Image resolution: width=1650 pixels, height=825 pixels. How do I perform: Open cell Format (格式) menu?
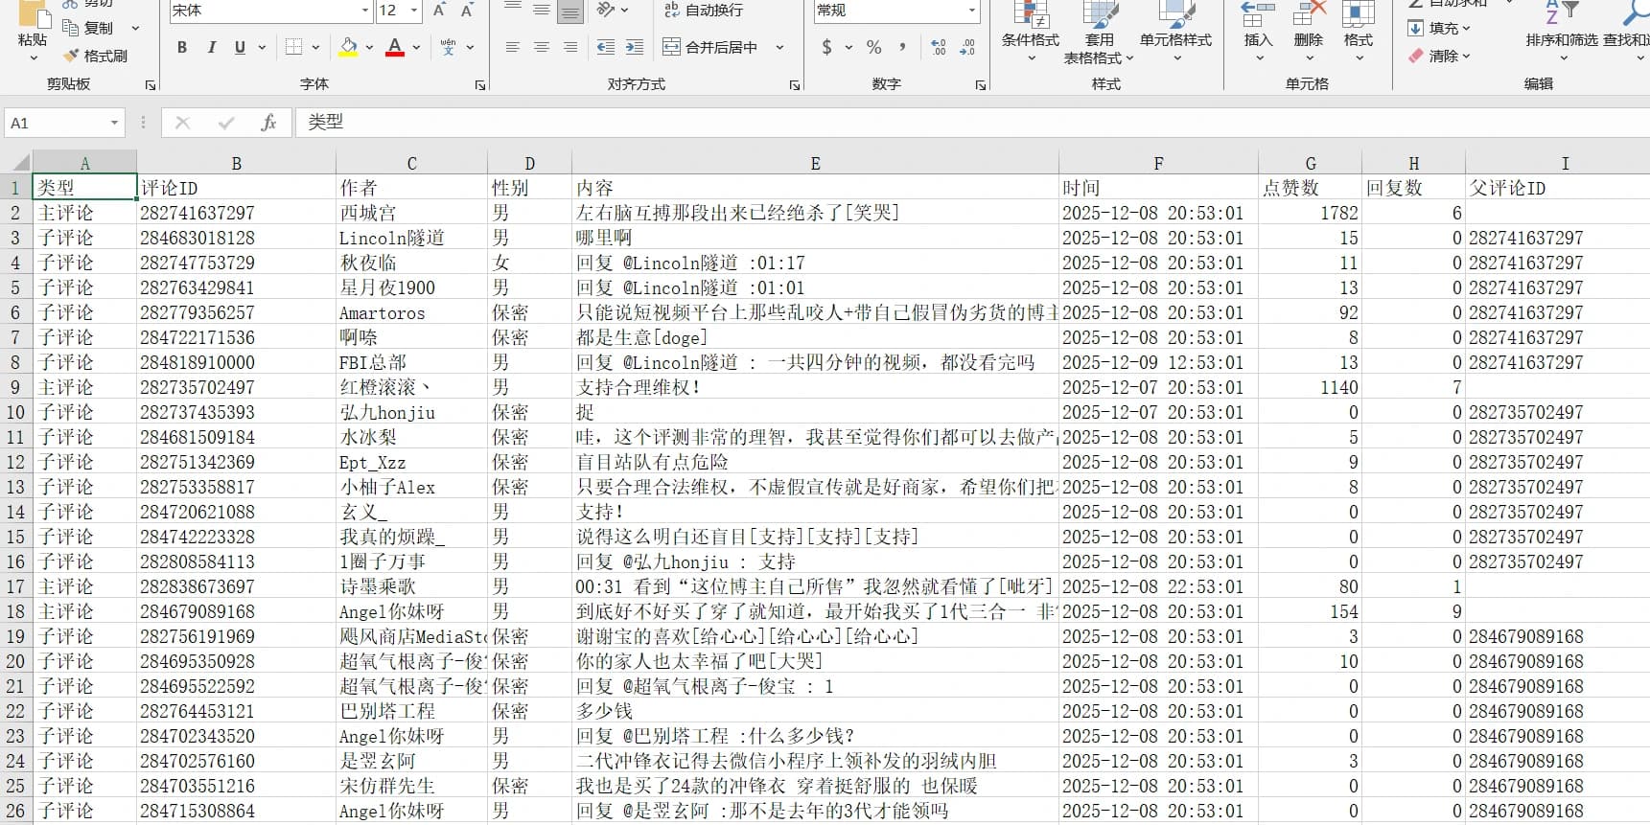(x=1359, y=32)
